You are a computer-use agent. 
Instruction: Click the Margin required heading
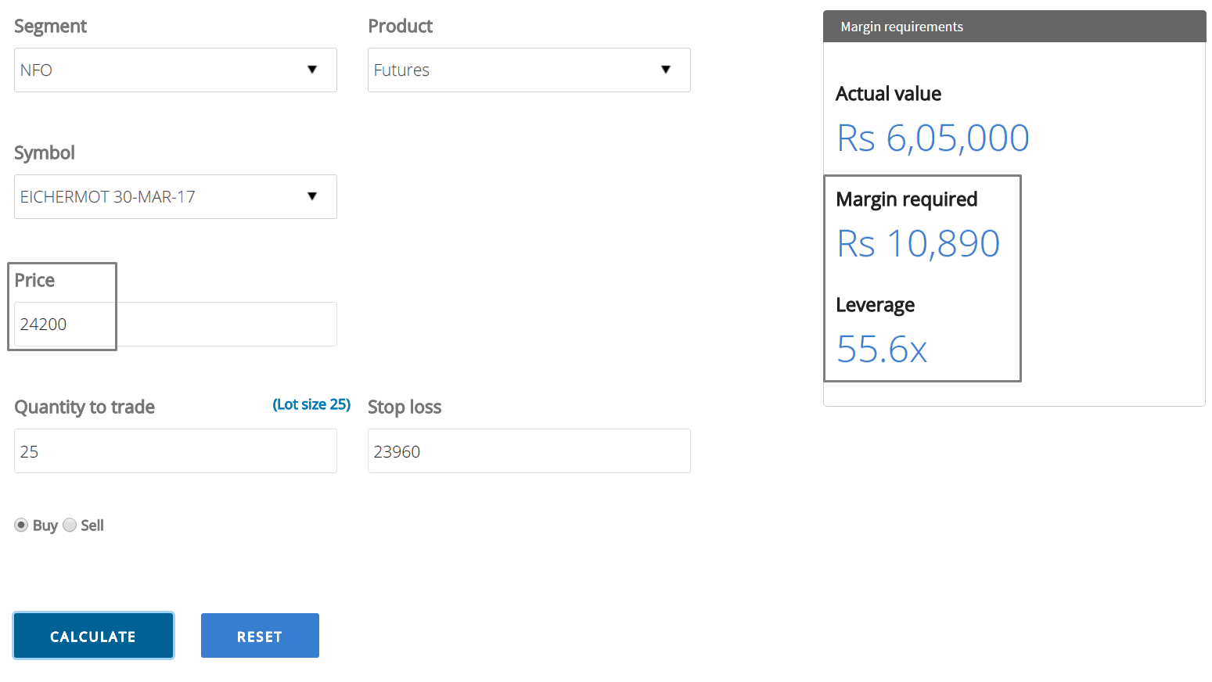(906, 199)
